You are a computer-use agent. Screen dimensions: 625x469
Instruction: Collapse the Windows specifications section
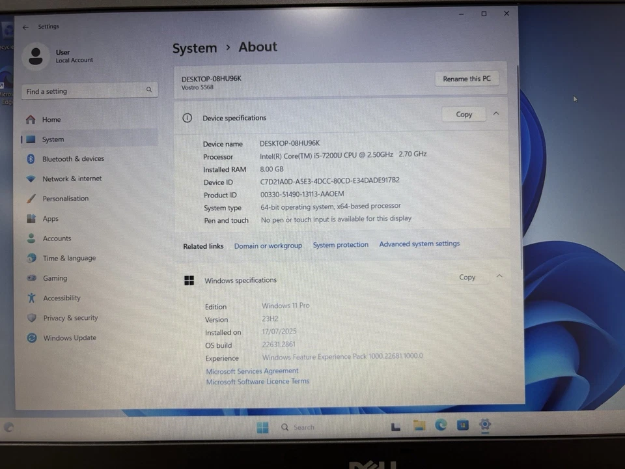coord(499,276)
